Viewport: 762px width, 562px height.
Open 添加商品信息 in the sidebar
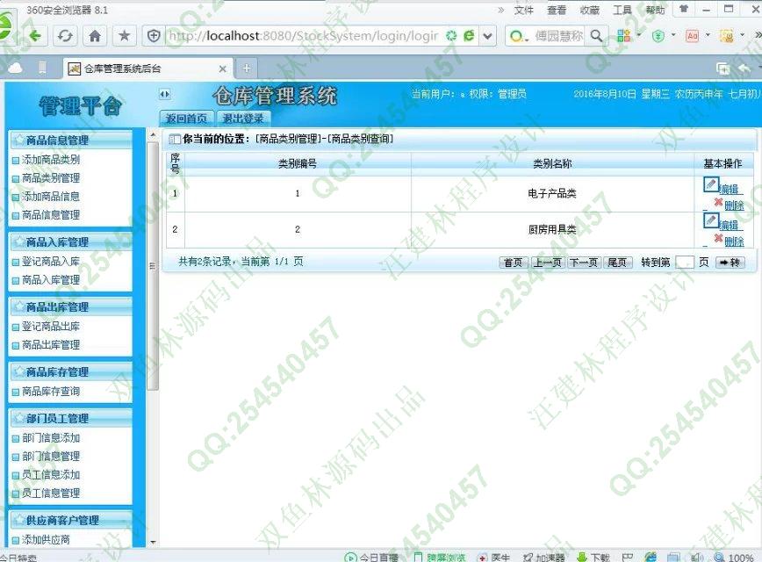[51, 197]
